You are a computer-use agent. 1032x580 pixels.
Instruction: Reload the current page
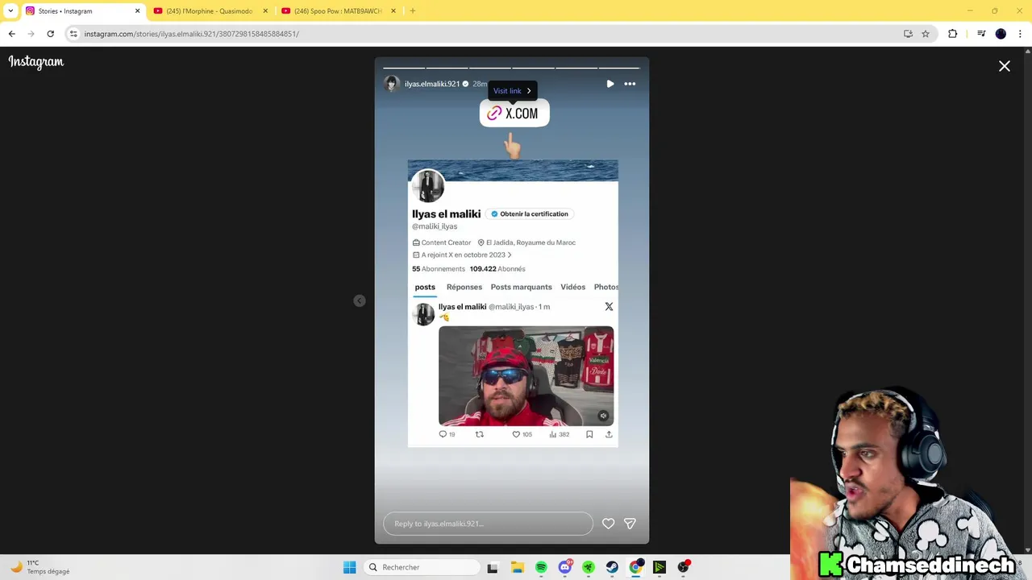(51, 34)
